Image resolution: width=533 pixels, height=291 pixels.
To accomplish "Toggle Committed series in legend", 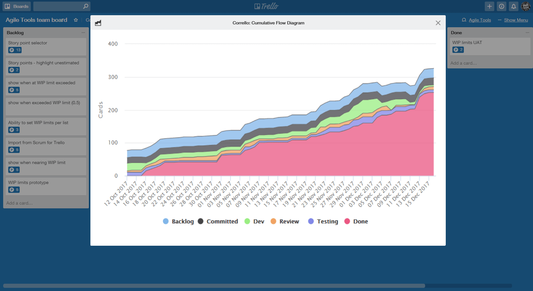I will coord(218,221).
